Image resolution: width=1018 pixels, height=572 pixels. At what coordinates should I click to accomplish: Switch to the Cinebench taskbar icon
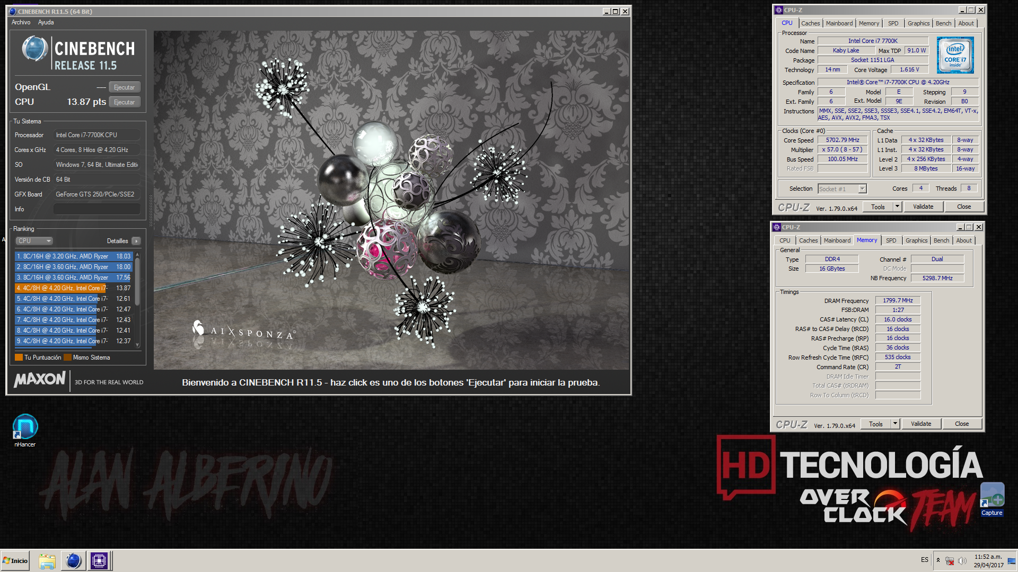(x=73, y=561)
